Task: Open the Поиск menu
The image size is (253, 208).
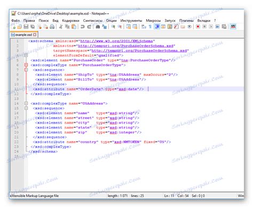Action: [x=44, y=21]
